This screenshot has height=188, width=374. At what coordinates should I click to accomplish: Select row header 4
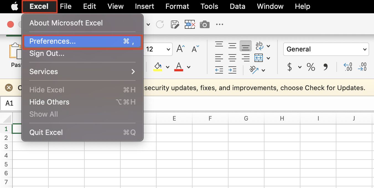6,155
